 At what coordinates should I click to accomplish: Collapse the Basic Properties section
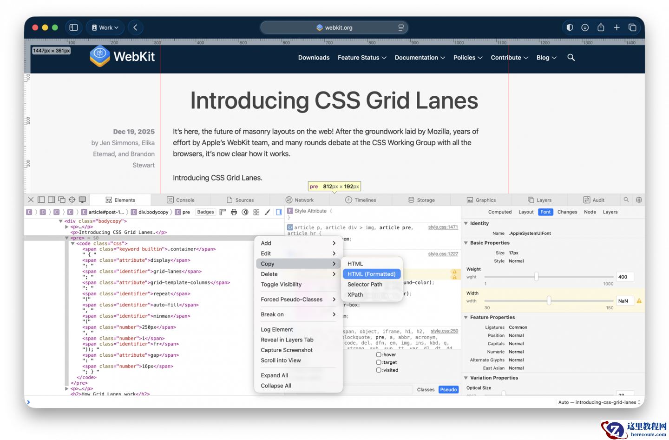(466, 243)
